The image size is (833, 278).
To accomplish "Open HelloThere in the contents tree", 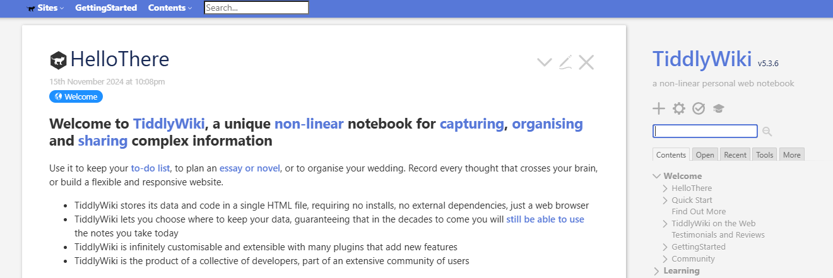I will coord(692,188).
